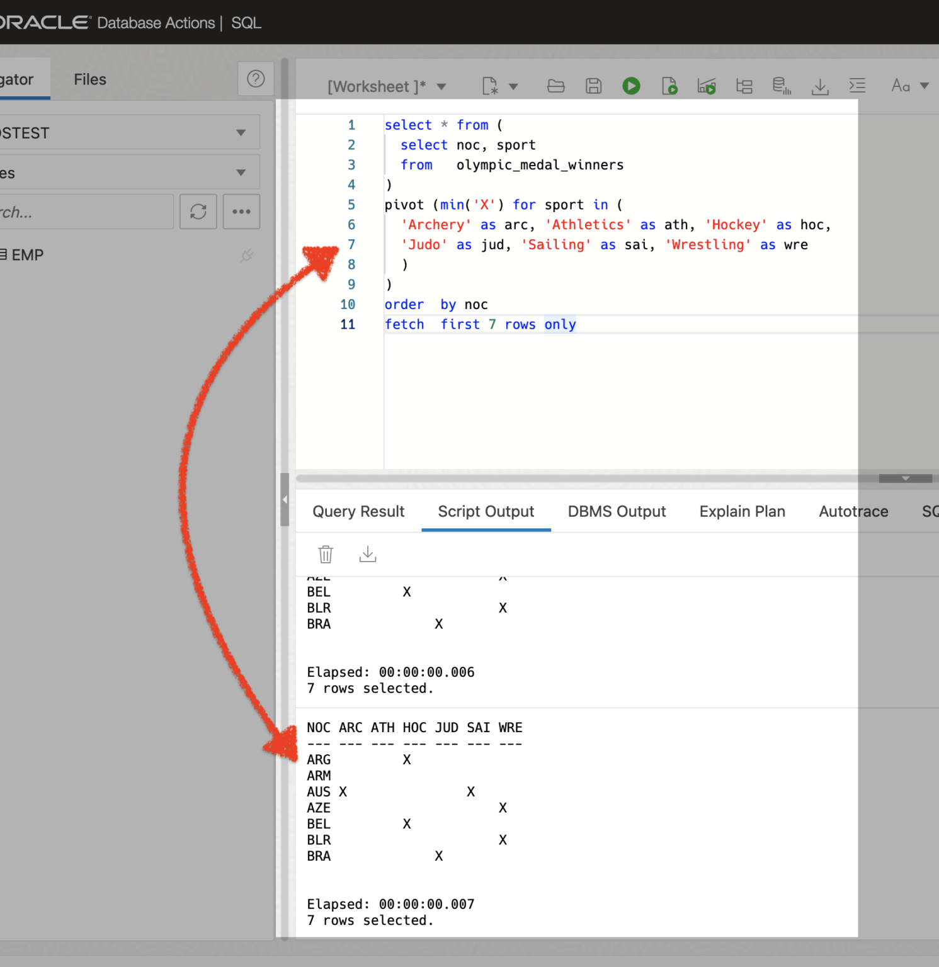Switch to Query Result tab
This screenshot has width=939, height=967.
[x=358, y=511]
